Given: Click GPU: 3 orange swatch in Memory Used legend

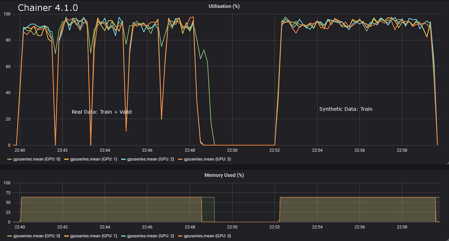Looking at the screenshot, I should (x=180, y=236).
